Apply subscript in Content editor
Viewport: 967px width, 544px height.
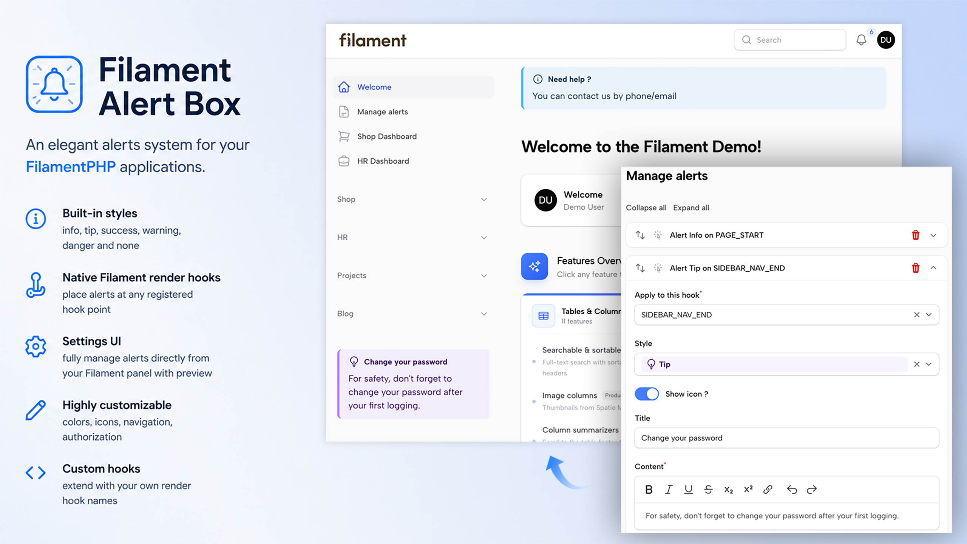[728, 490]
